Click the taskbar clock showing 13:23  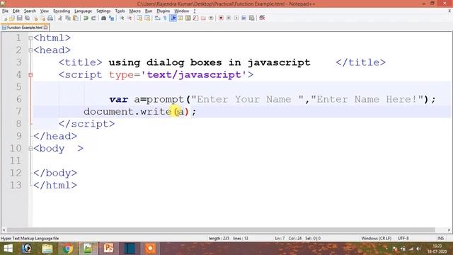(x=437, y=249)
